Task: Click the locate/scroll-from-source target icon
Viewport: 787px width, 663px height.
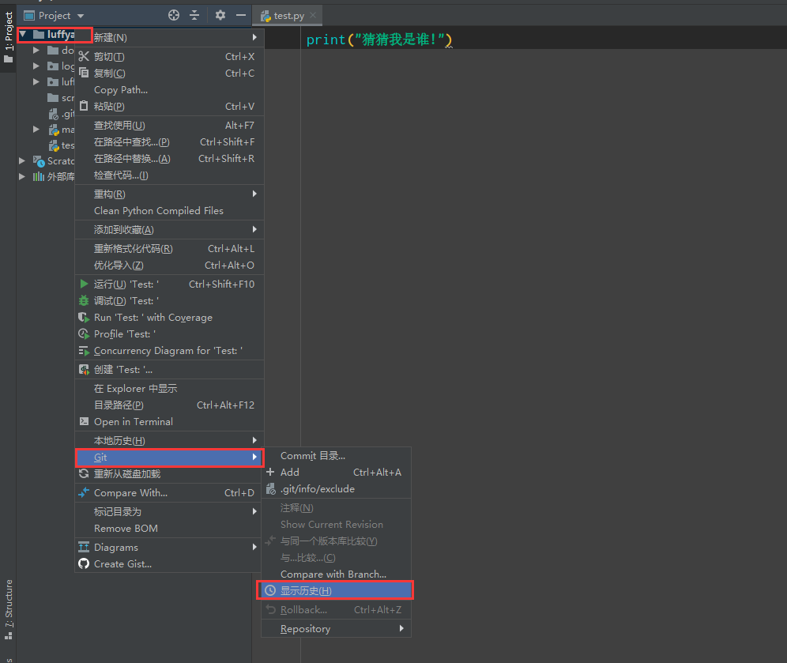Action: click(174, 15)
